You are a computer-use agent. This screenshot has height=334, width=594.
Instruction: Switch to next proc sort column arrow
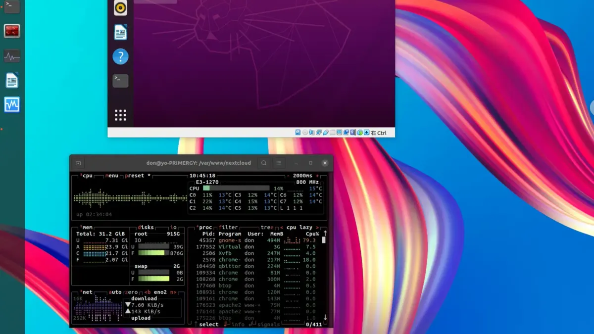317,227
